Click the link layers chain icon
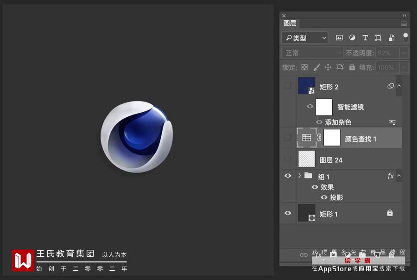This screenshot has width=417, height=280. point(303,255)
